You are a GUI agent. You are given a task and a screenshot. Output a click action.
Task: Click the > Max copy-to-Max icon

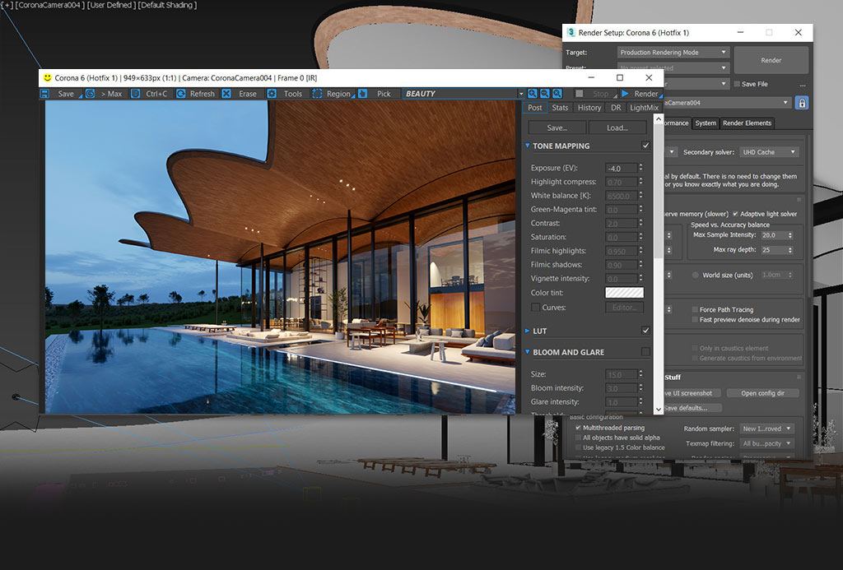(x=91, y=94)
